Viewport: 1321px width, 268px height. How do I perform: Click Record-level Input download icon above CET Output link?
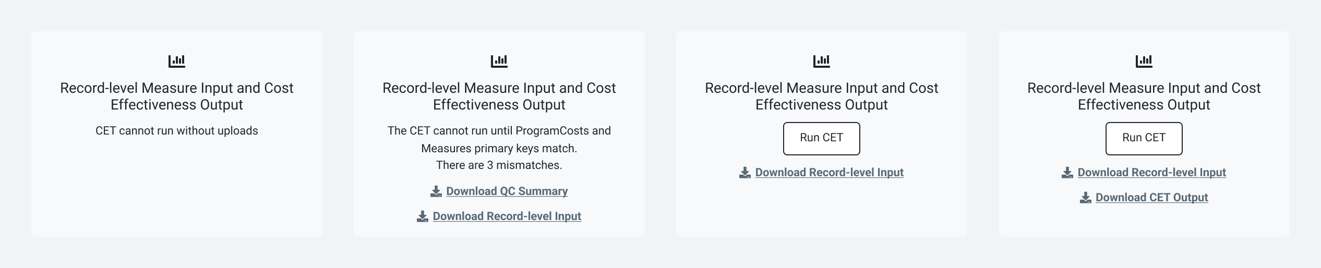point(1067,173)
